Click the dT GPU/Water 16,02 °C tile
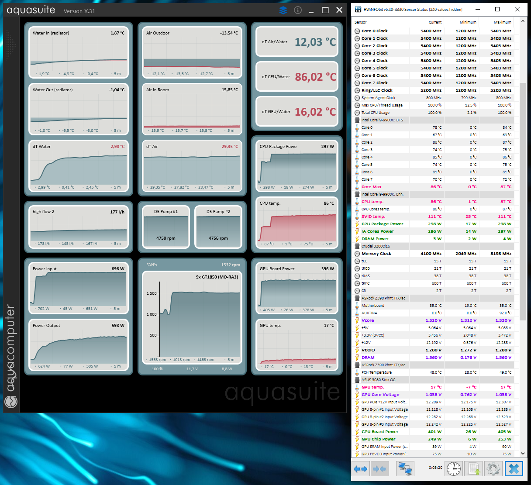531x485 pixels. click(x=297, y=111)
